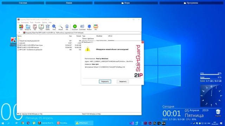
Task: Open the Программы folder panel at top
Action: (191, 3)
